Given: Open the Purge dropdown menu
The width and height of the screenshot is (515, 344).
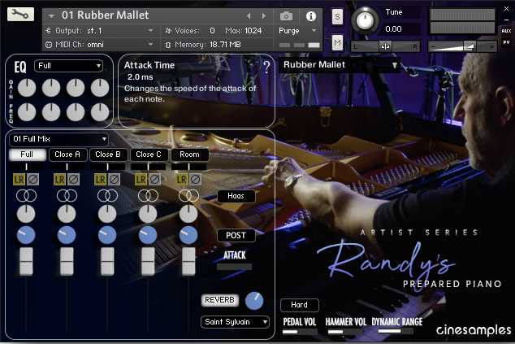Looking at the screenshot, I should coord(297,31).
